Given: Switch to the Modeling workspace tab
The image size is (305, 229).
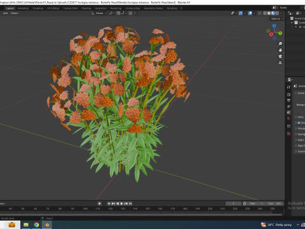Looking at the screenshot, I should pyautogui.click(x=23, y=8).
